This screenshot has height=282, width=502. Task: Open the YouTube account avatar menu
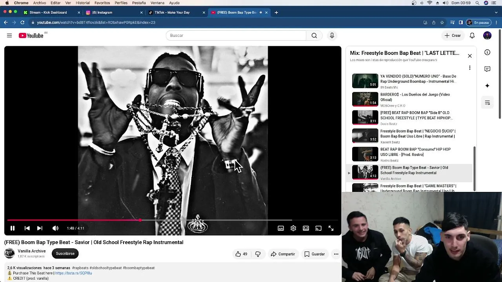point(487,36)
